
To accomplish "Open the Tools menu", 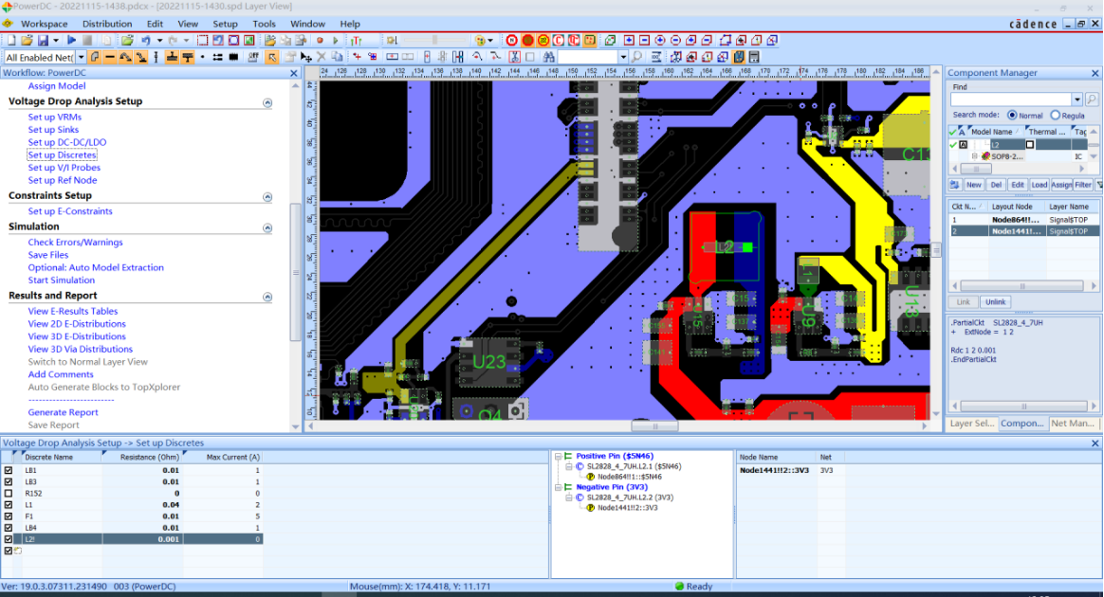I will (x=264, y=24).
